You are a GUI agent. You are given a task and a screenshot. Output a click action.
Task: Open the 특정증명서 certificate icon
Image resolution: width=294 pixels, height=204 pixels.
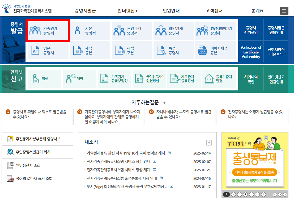(174, 50)
